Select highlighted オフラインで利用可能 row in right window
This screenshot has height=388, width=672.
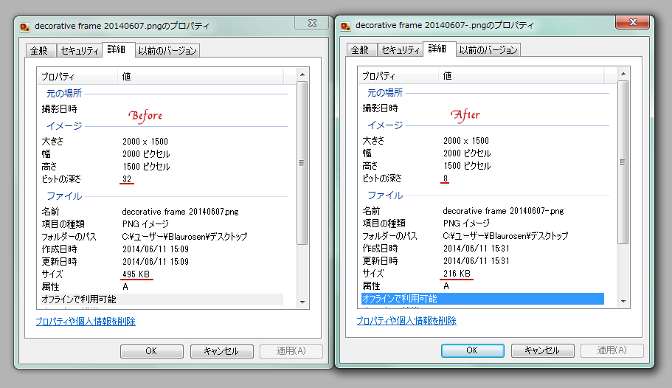[x=482, y=299]
